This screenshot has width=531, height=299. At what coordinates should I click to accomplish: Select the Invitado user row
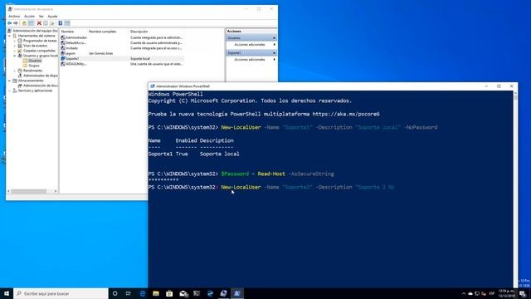pos(122,48)
